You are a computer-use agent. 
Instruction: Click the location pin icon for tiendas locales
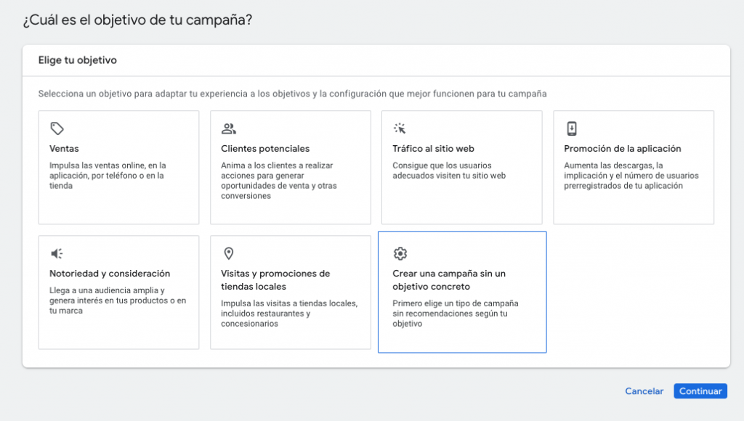tap(228, 253)
